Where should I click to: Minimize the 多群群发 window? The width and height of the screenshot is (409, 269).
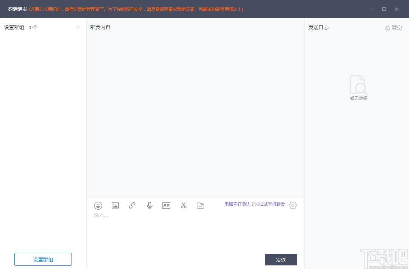coord(372,9)
